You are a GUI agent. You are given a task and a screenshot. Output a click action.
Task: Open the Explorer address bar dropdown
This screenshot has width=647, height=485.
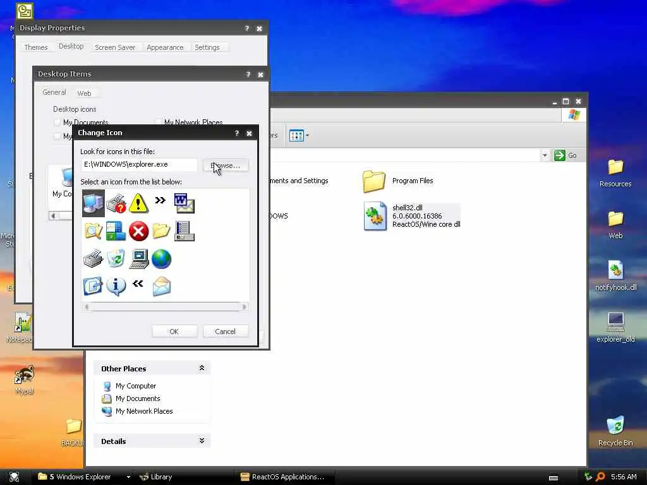(545, 155)
